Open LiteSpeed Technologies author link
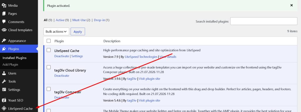 coord(141,57)
